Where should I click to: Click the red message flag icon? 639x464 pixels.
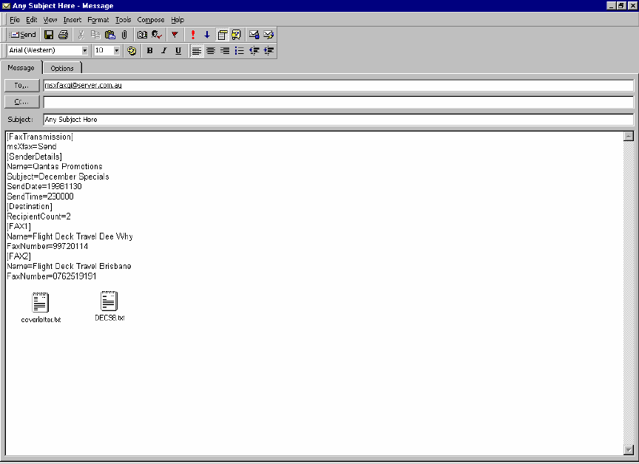(x=175, y=35)
